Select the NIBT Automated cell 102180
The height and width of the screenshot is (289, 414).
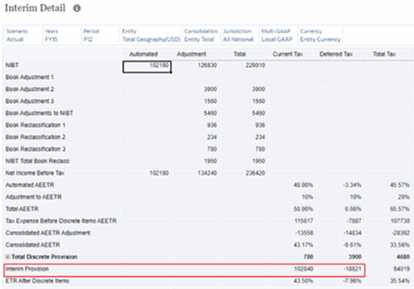point(147,67)
